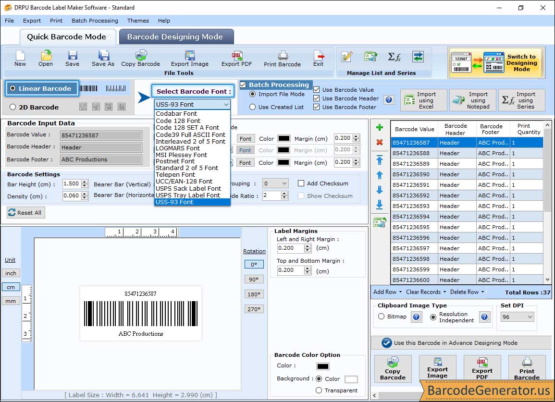The width and height of the screenshot is (555, 402).
Task: Click the move row down arrow
Action: (380, 190)
